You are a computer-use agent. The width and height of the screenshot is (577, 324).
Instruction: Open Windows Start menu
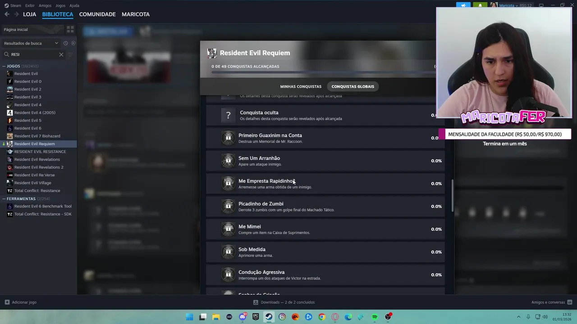click(190, 317)
